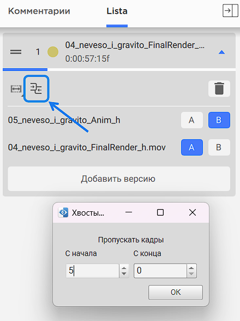Switch to the Комментарии tab

click(39, 11)
